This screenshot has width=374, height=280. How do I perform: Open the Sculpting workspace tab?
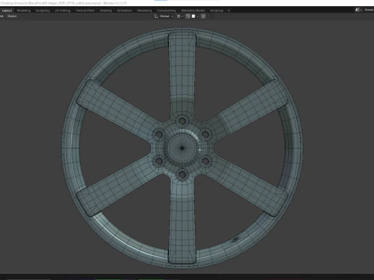tap(43, 11)
